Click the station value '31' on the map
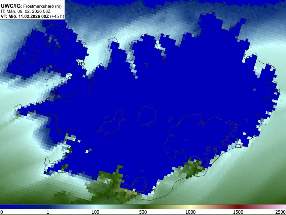 237,140
